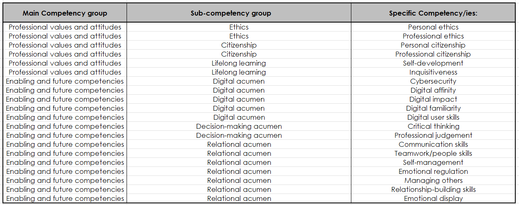Click the Professional ethics cell
This screenshot has height=205, width=519.
433,36
